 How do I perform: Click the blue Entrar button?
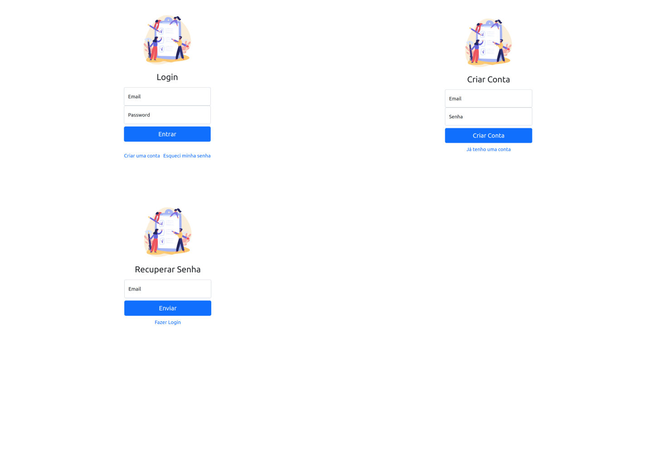167,134
